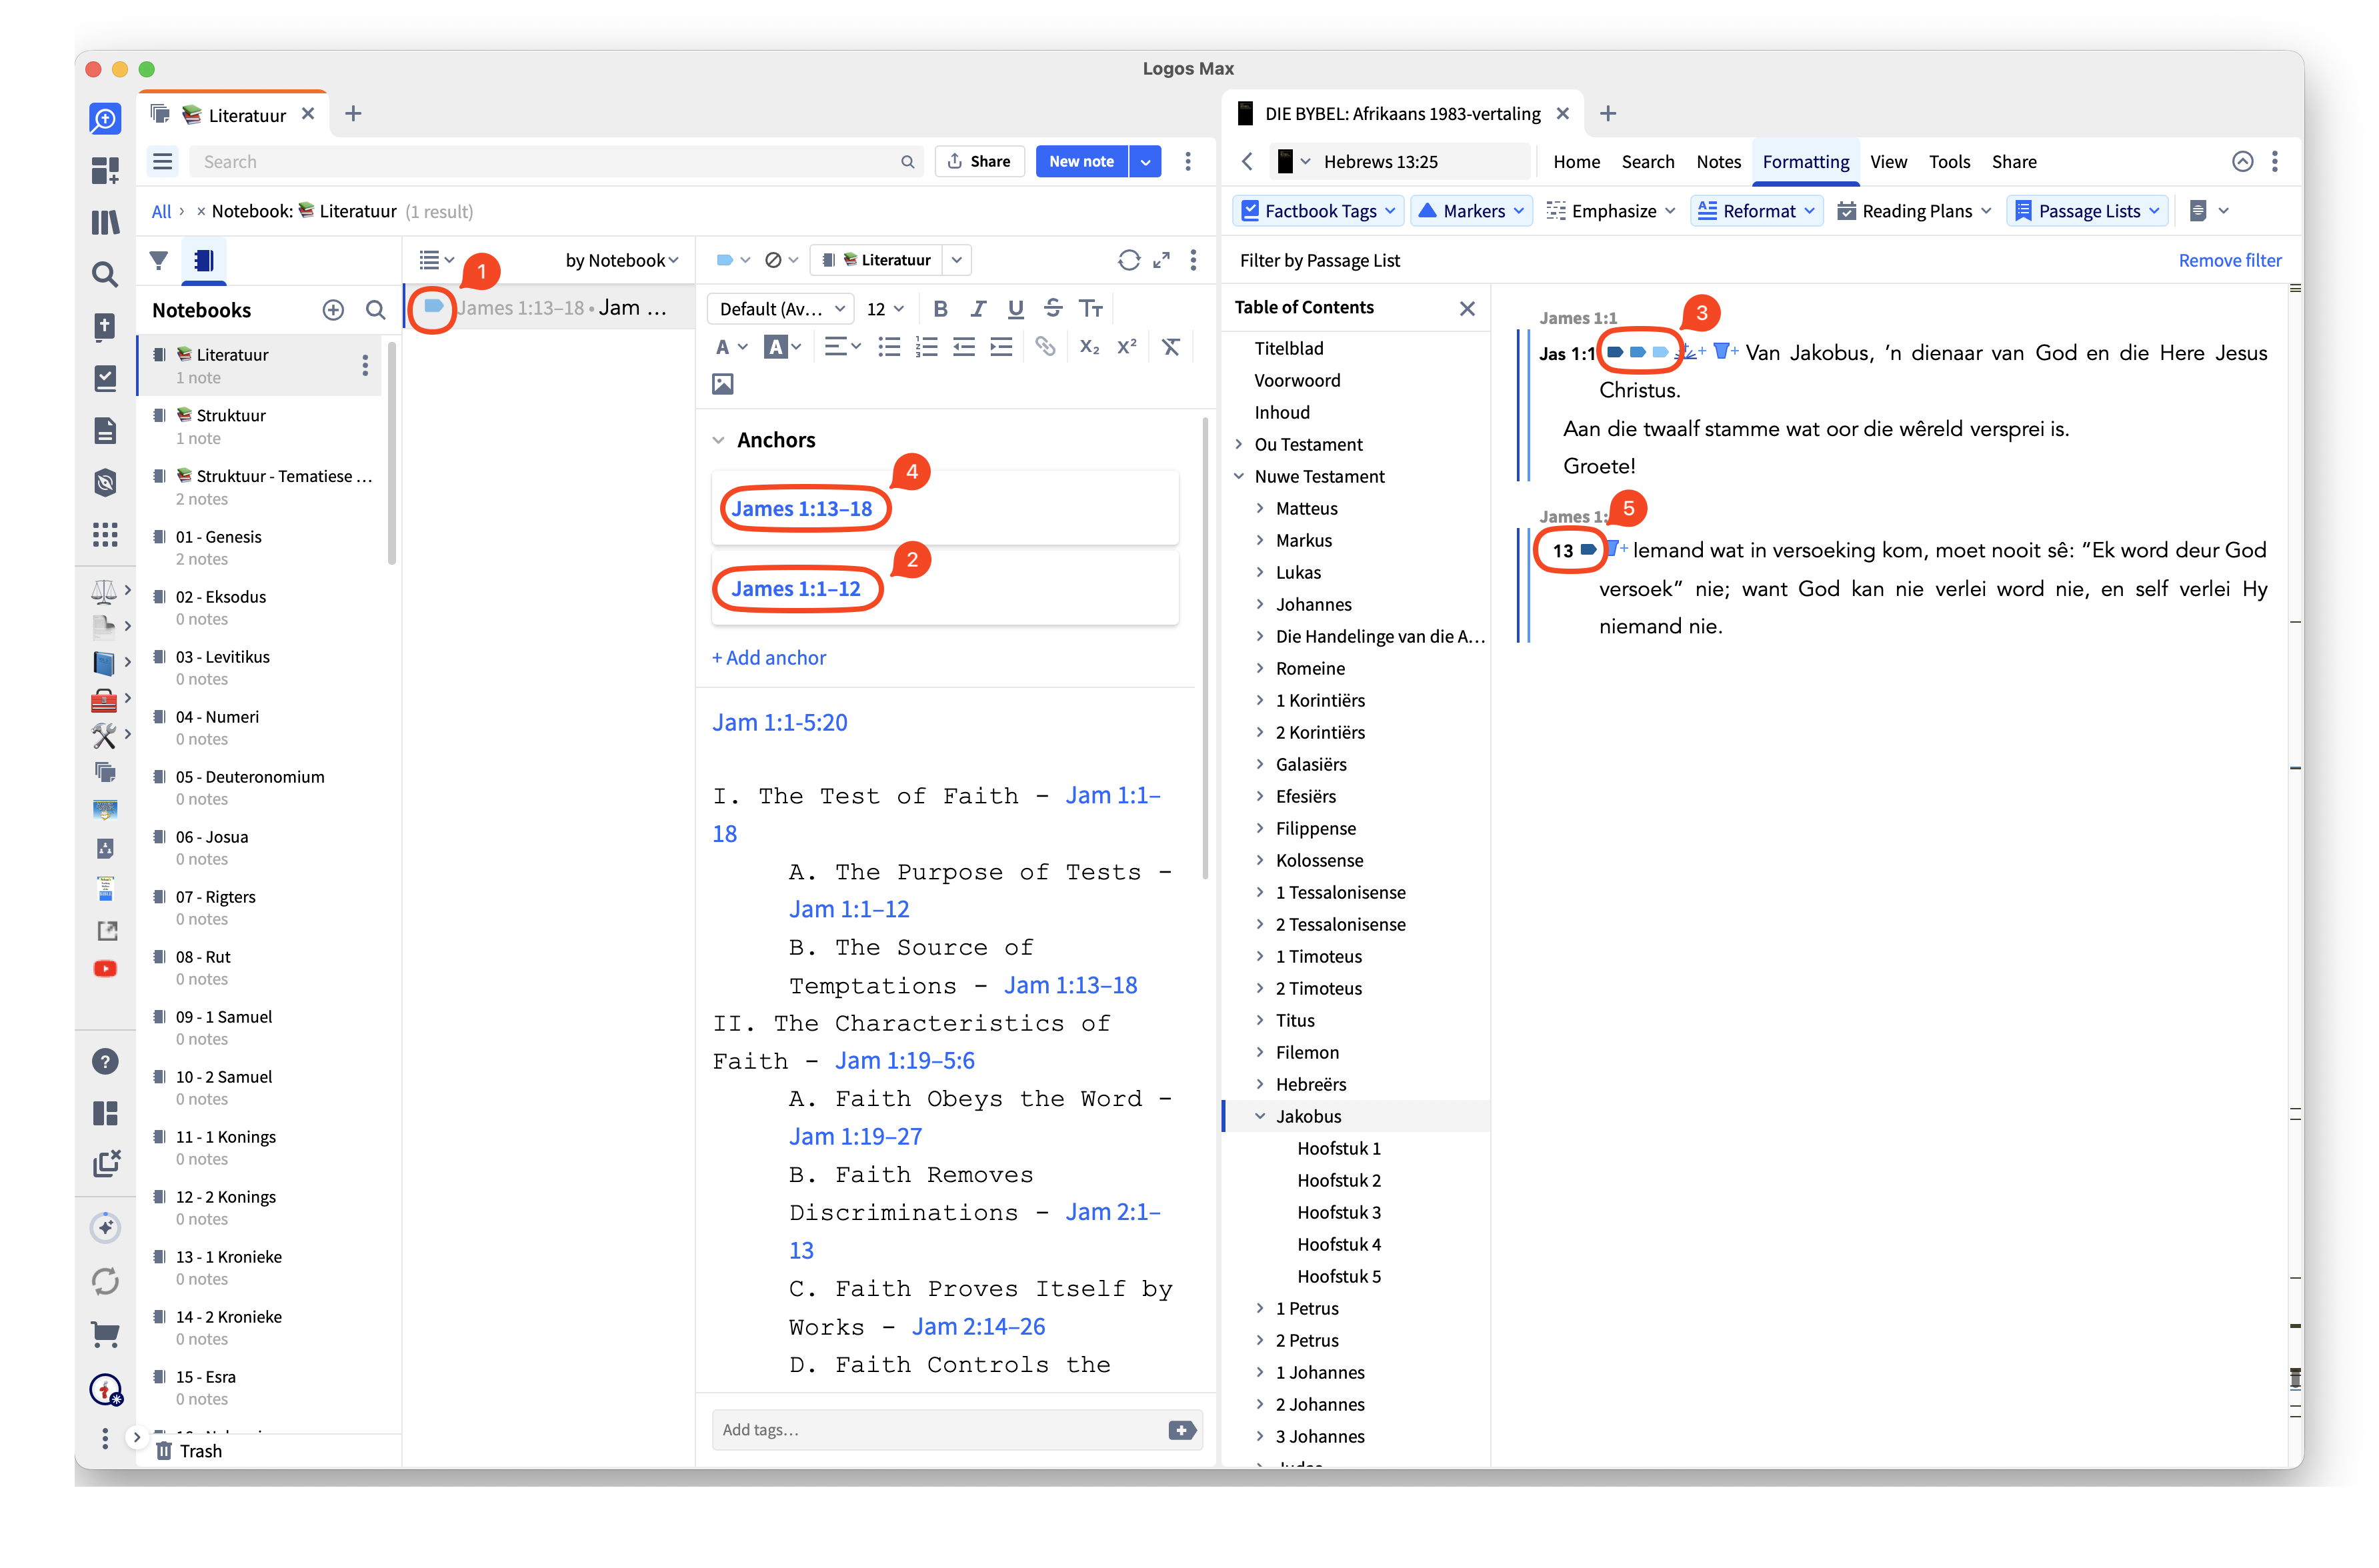Open the Home tab in Bible panel
2379x1568 pixels.
1576,162
